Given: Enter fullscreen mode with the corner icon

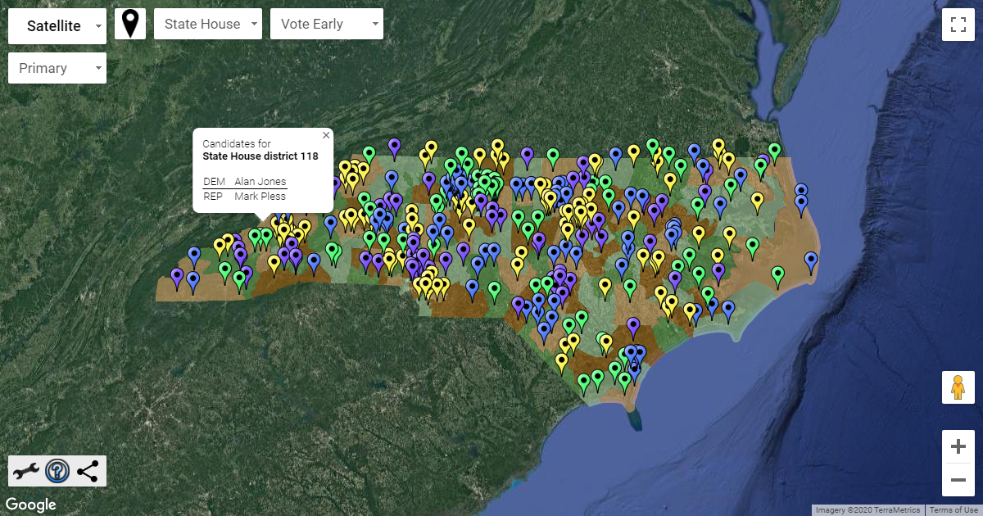Looking at the screenshot, I should coord(958,25).
